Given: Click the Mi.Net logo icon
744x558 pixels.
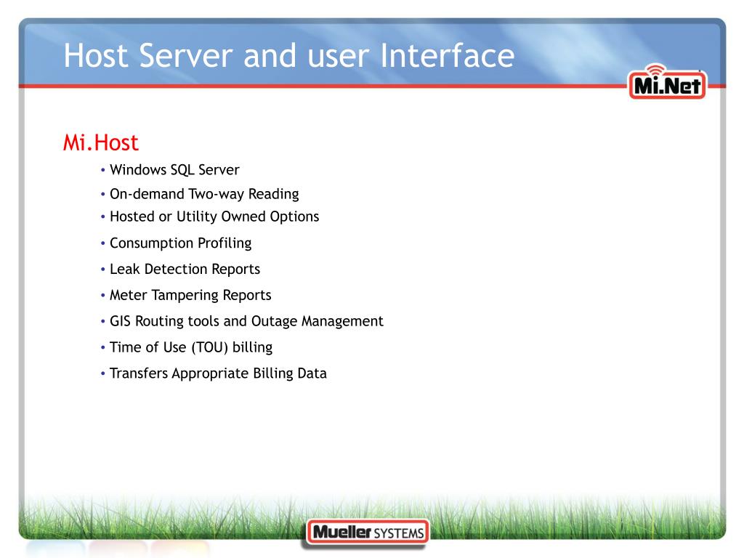Looking at the screenshot, I should [x=667, y=81].
